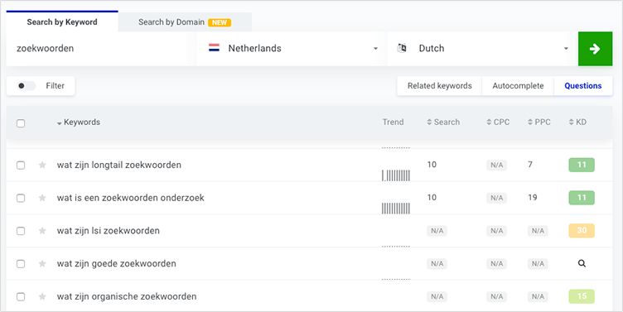This screenshot has height=312, width=623.
Task: Select the Questions tab
Action: tap(583, 86)
